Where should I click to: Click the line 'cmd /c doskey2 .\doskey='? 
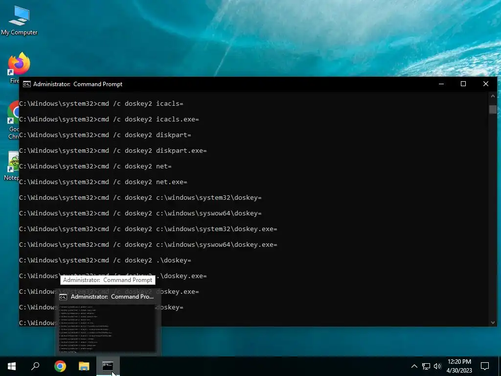(144, 260)
